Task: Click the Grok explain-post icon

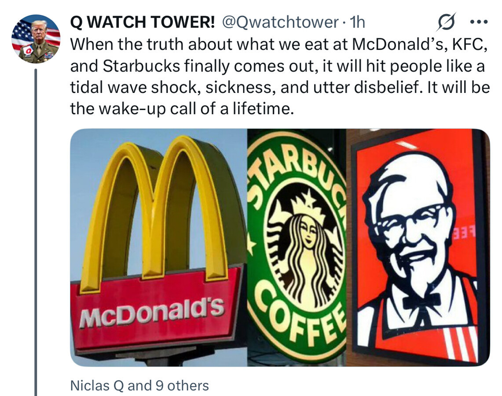Action: [447, 22]
